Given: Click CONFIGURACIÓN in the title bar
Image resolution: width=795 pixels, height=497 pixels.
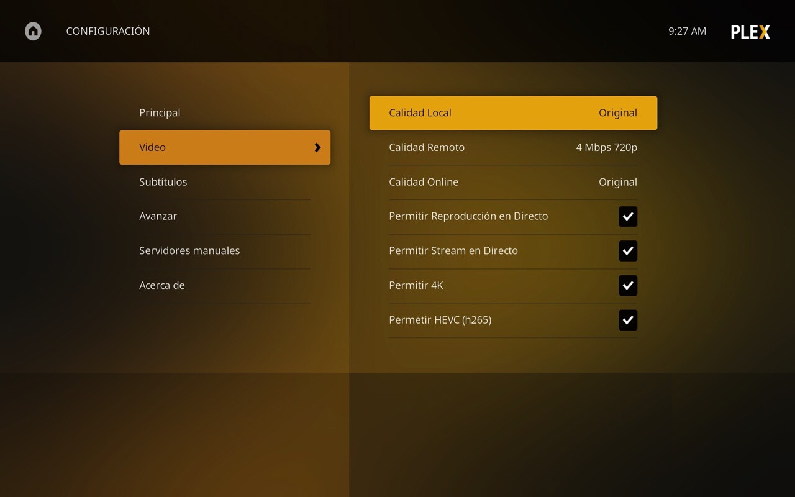Looking at the screenshot, I should (x=107, y=30).
